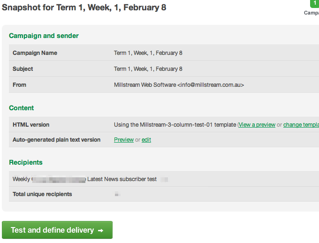Click the Snapshot page title heading
Screen dimensions: 319x243
pos(84,8)
